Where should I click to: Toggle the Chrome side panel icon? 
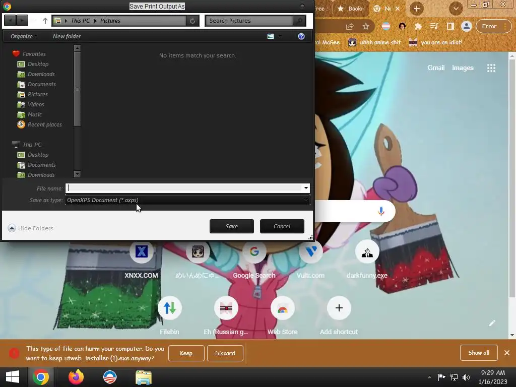(450, 26)
